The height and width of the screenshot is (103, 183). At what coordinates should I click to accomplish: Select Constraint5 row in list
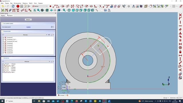coord(28,45)
